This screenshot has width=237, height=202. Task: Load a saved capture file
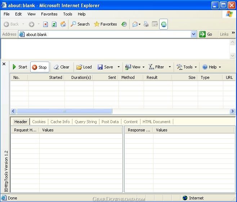click(x=84, y=67)
